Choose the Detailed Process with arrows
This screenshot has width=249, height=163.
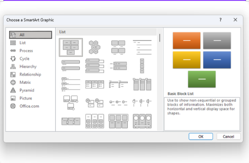(71, 121)
